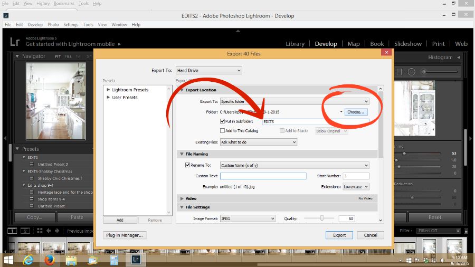Open the Lightroom Photo menu

click(53, 24)
